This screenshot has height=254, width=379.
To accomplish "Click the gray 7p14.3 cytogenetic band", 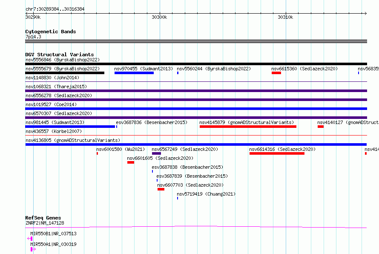I will tap(196, 41).
